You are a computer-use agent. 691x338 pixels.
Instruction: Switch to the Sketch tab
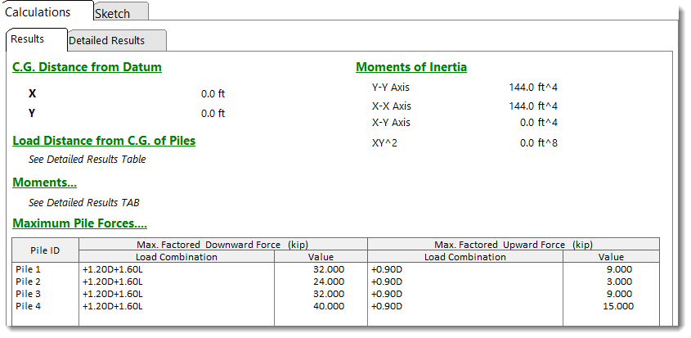113,13
